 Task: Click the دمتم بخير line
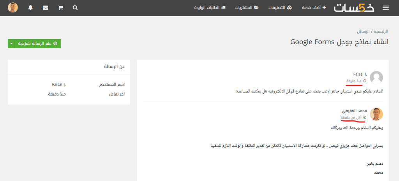375,164
